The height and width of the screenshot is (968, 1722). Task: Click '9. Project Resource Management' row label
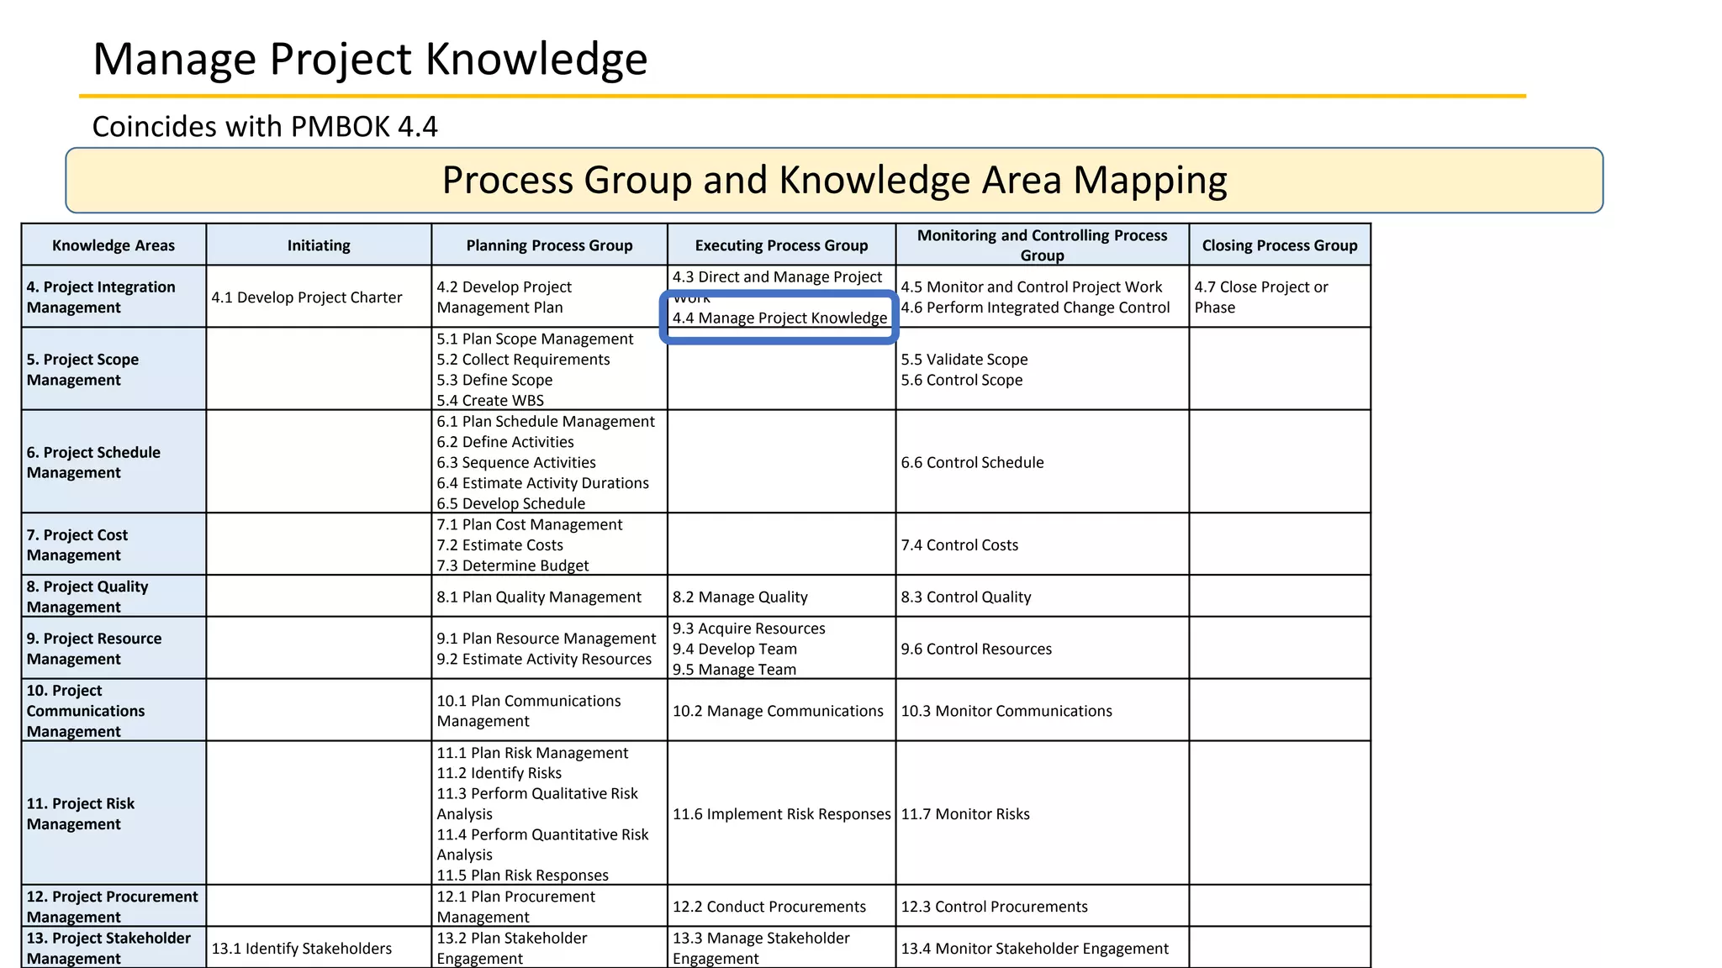point(114,649)
